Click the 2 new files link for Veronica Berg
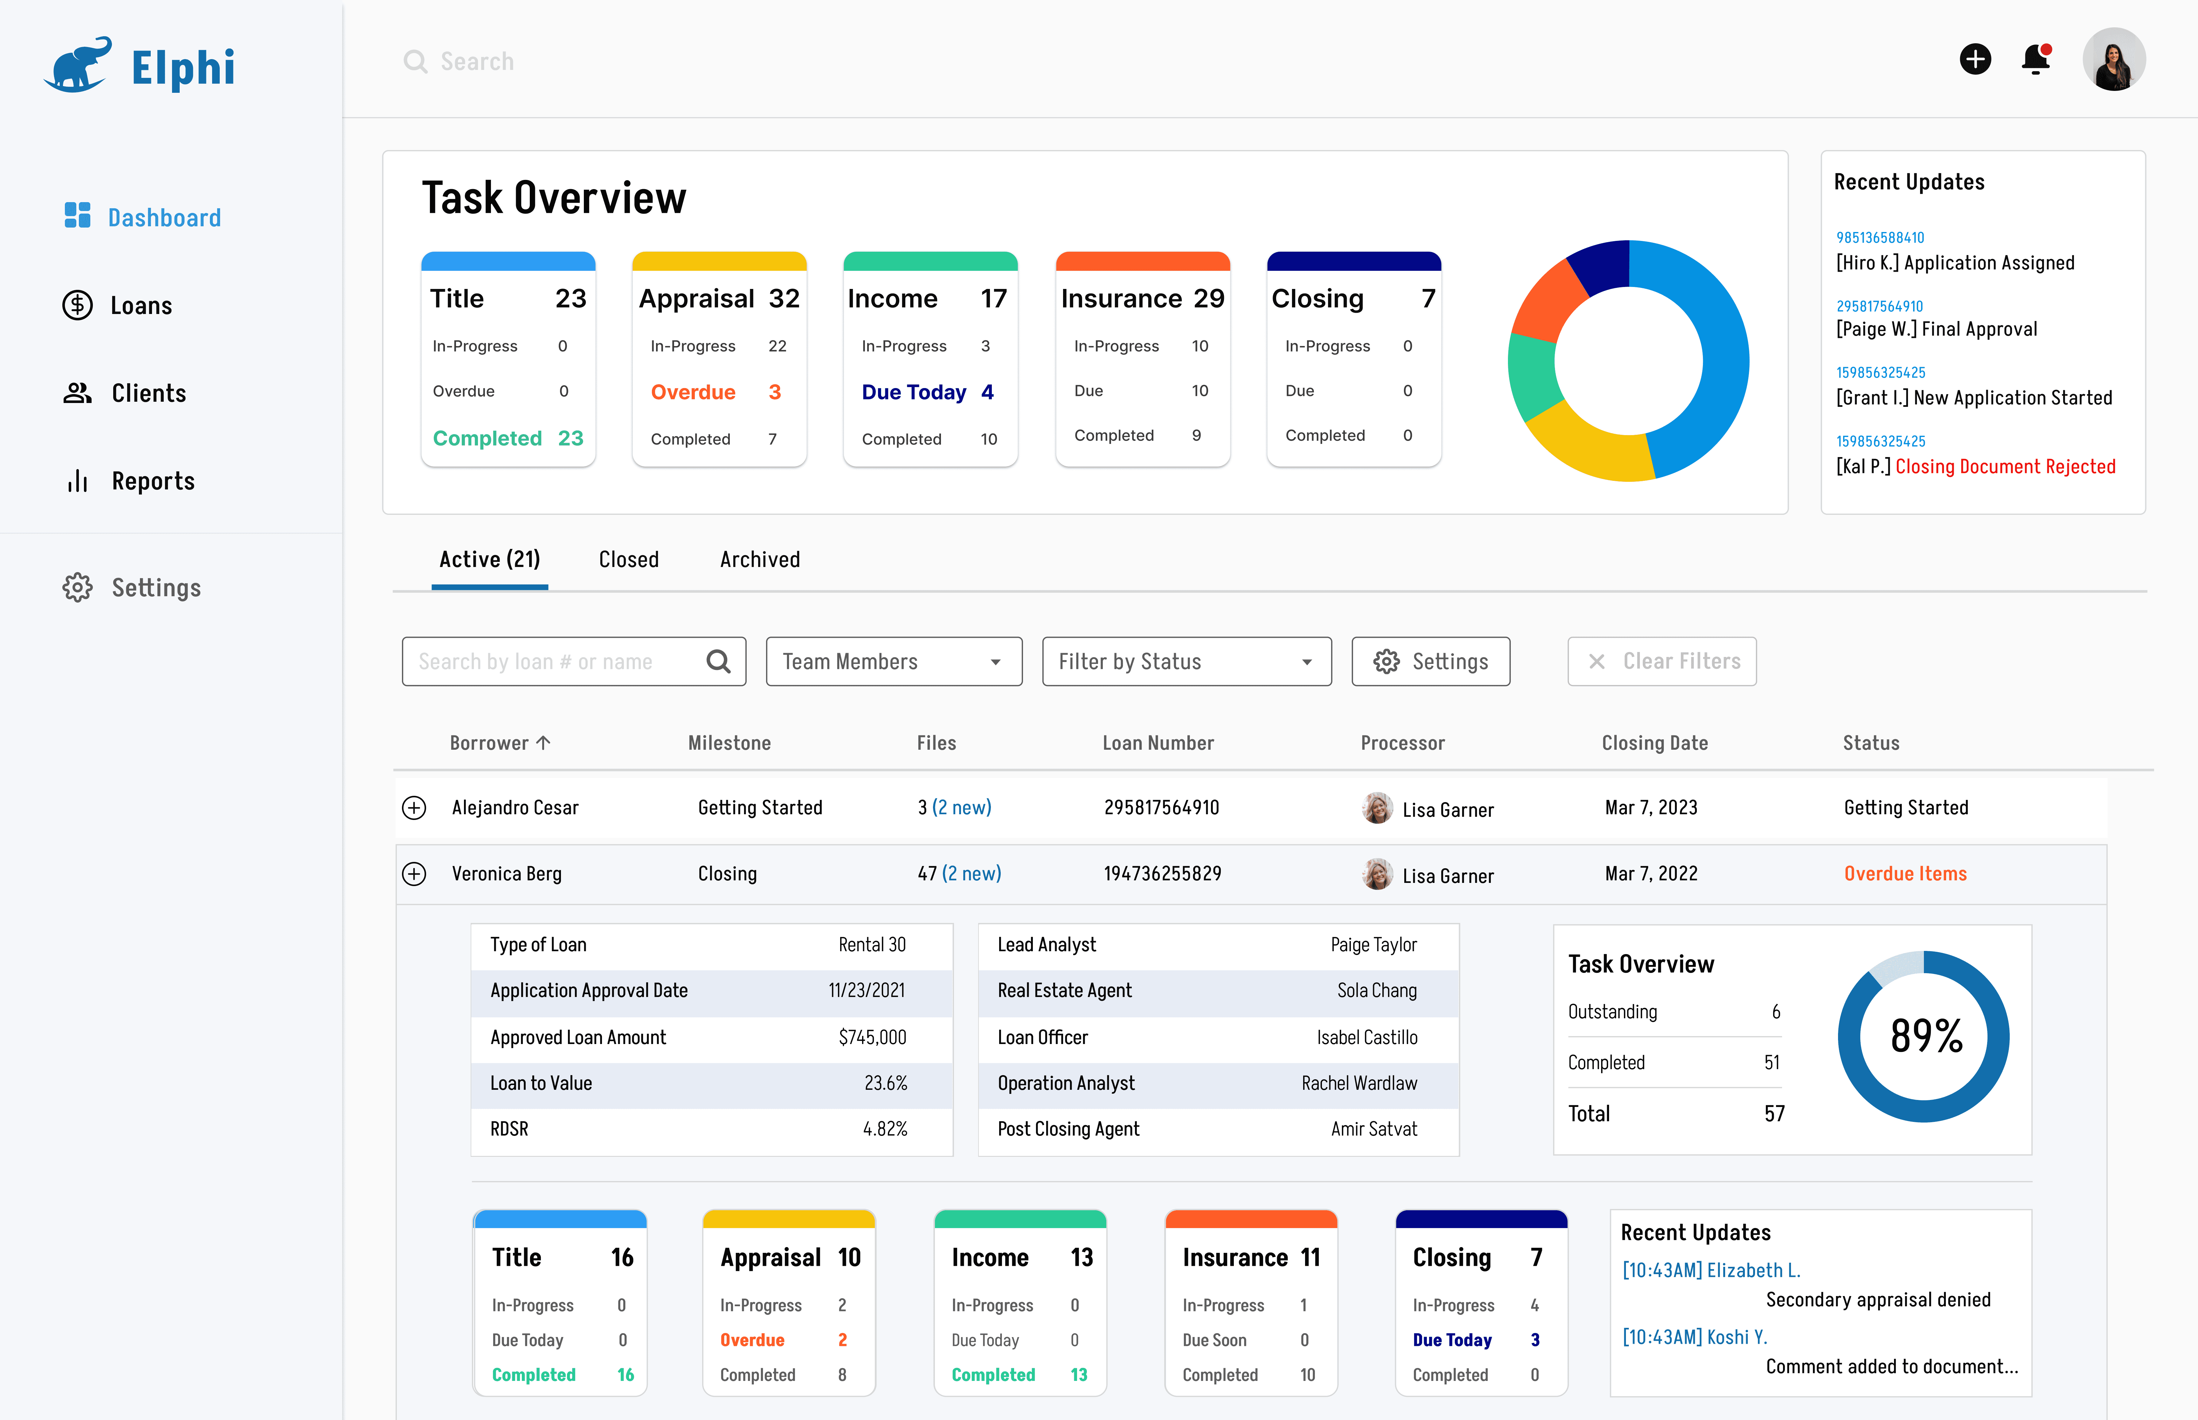 click(971, 874)
